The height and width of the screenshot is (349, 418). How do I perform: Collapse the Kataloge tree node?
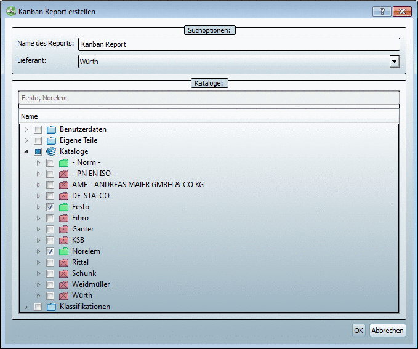click(x=26, y=151)
